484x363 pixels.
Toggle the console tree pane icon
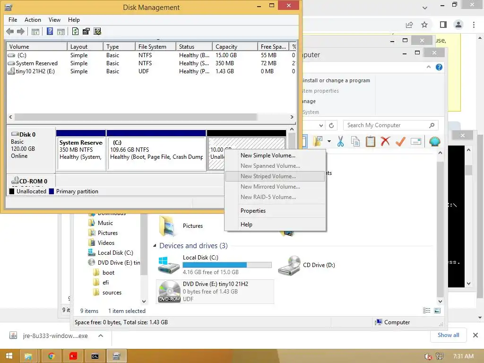tap(35, 32)
